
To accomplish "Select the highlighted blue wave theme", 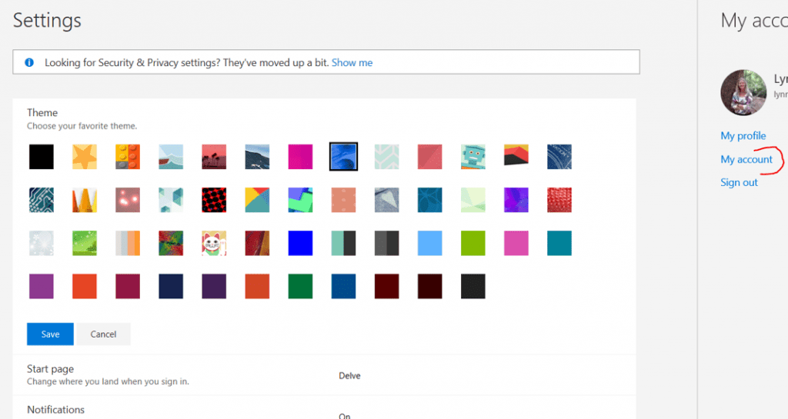I will 344,157.
